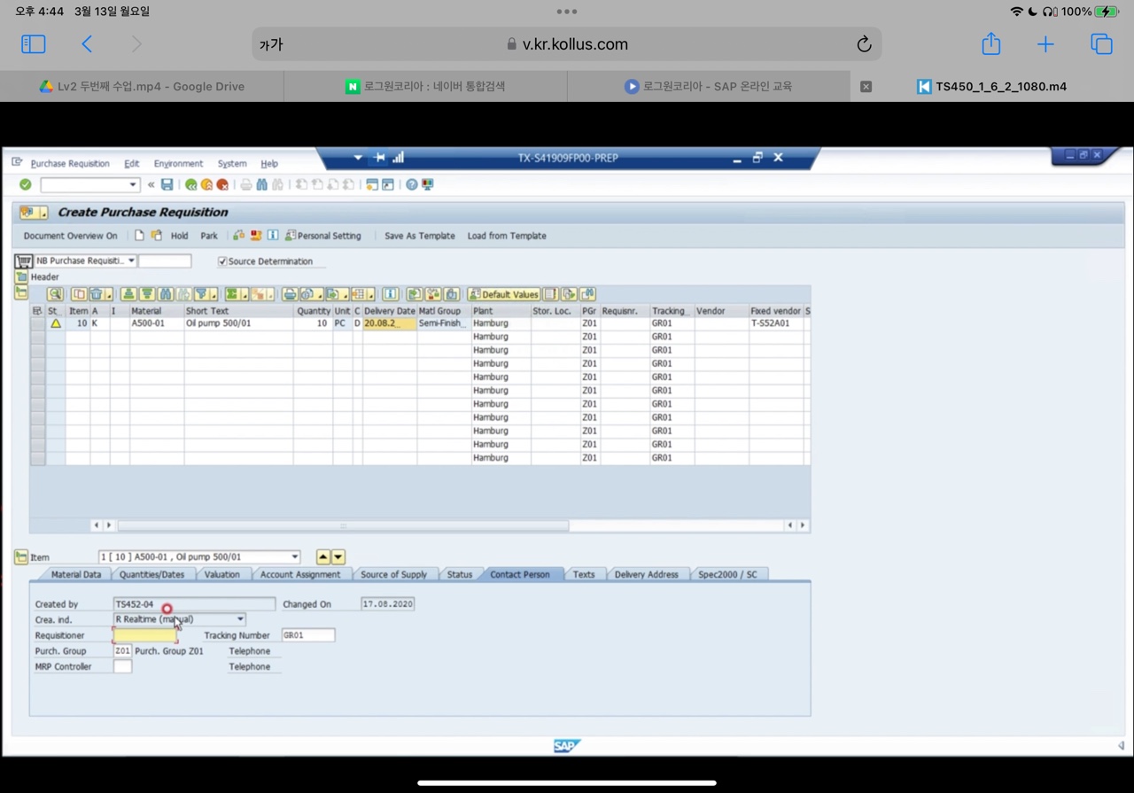Switch to the Account Assignment tab
Viewport: 1134px width, 793px height.
(x=300, y=574)
